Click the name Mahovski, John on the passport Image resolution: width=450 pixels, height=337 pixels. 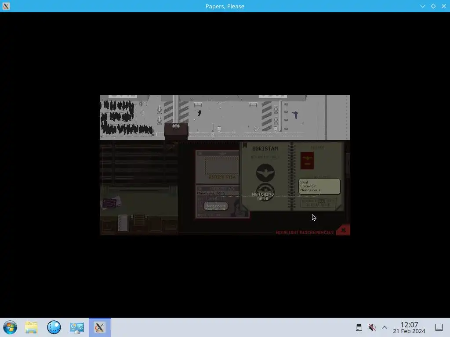click(211, 193)
